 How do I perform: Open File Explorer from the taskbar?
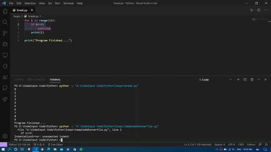[x=55, y=149]
